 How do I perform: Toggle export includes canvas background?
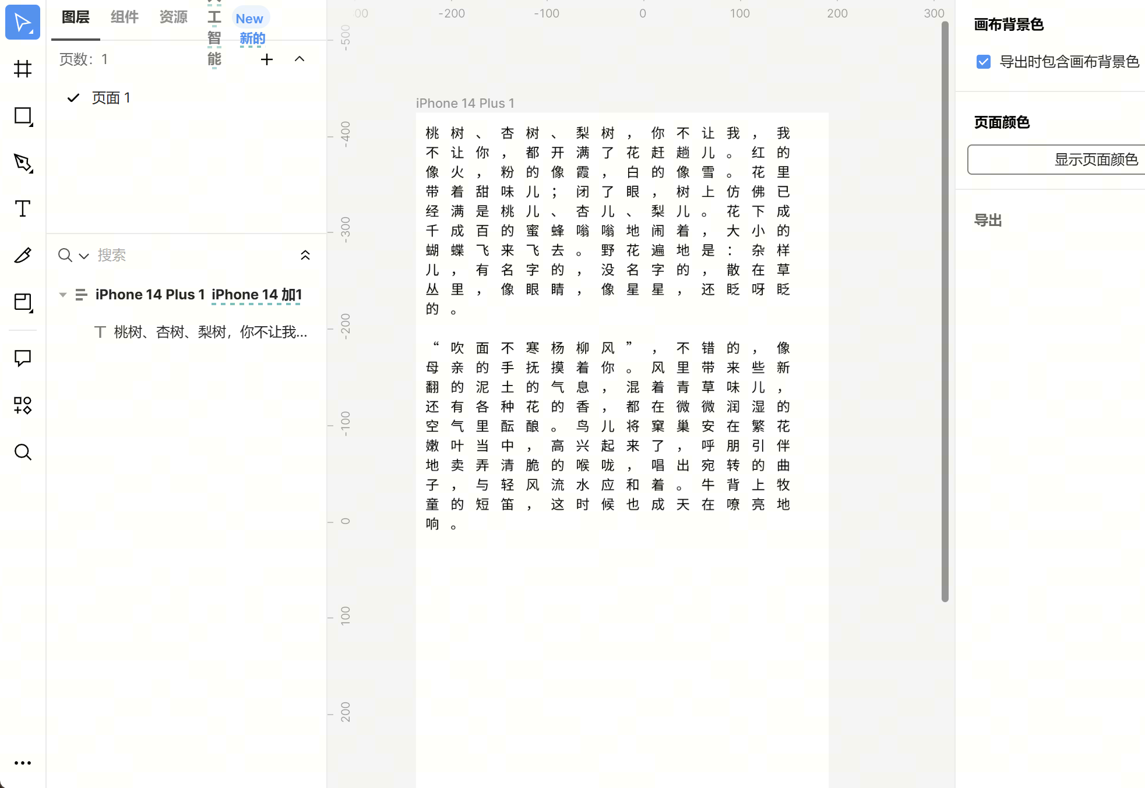(984, 61)
